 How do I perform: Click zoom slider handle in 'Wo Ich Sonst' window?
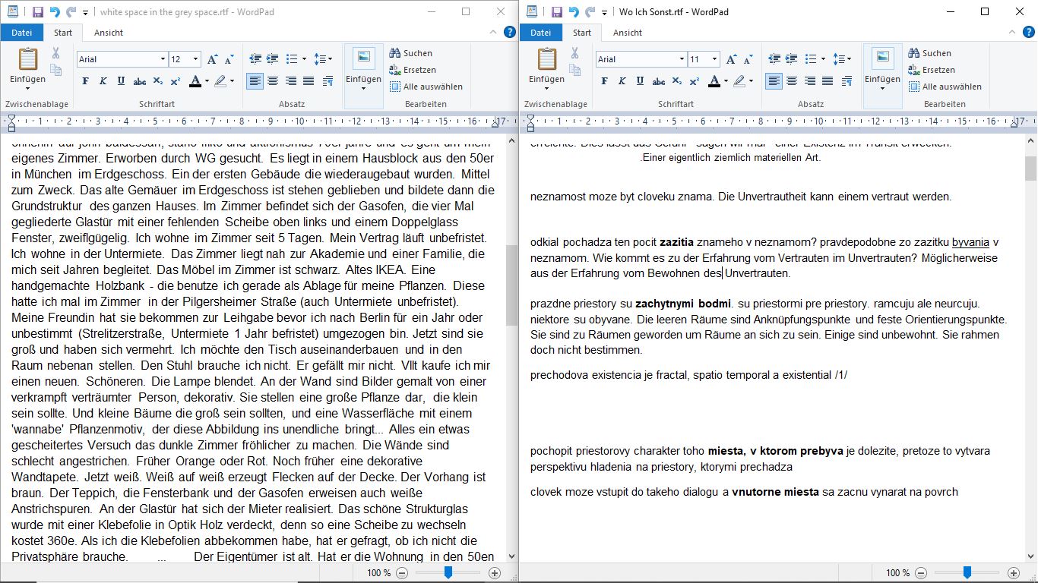click(967, 573)
